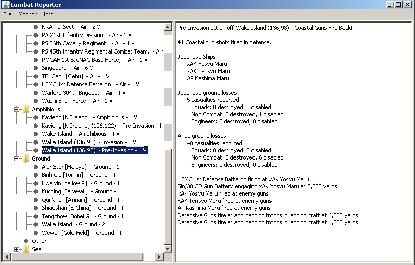415x265 pixels.
Task: Select PS 45th Infantry Regimental Combat Team
Action: [x=102, y=51]
